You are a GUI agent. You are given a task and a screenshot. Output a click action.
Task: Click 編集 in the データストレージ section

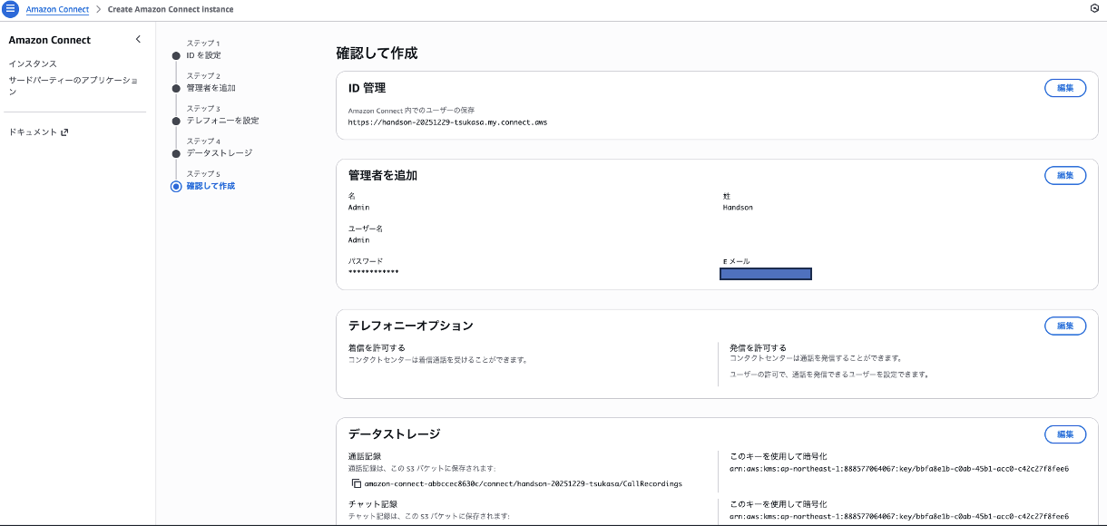1065,434
